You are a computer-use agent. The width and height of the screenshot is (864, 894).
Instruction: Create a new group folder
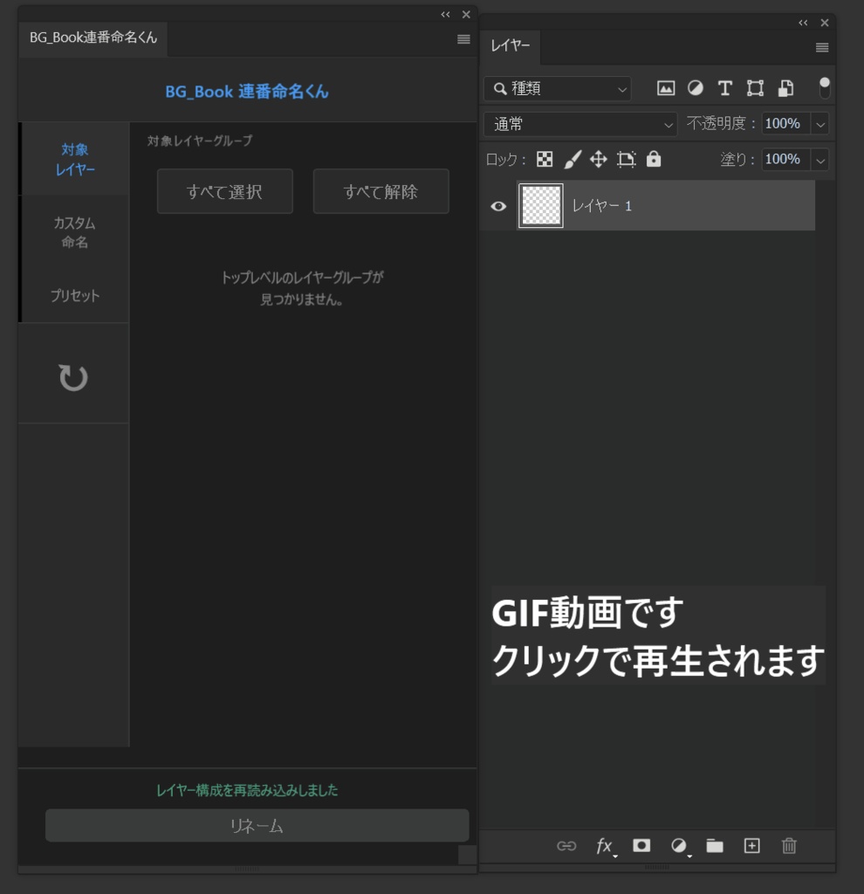(x=715, y=845)
